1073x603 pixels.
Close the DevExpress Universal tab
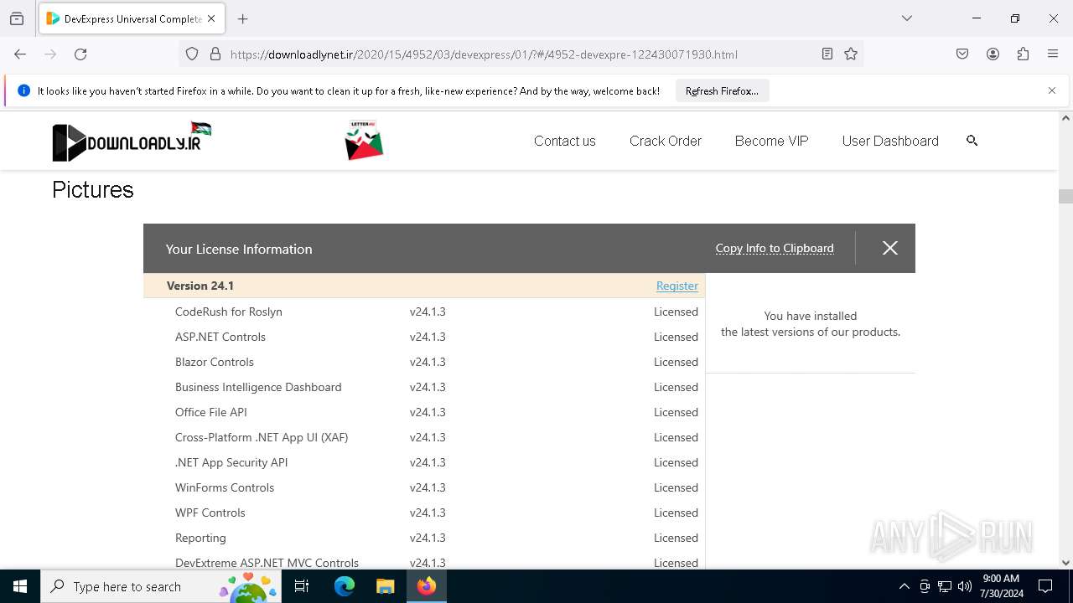tap(211, 18)
